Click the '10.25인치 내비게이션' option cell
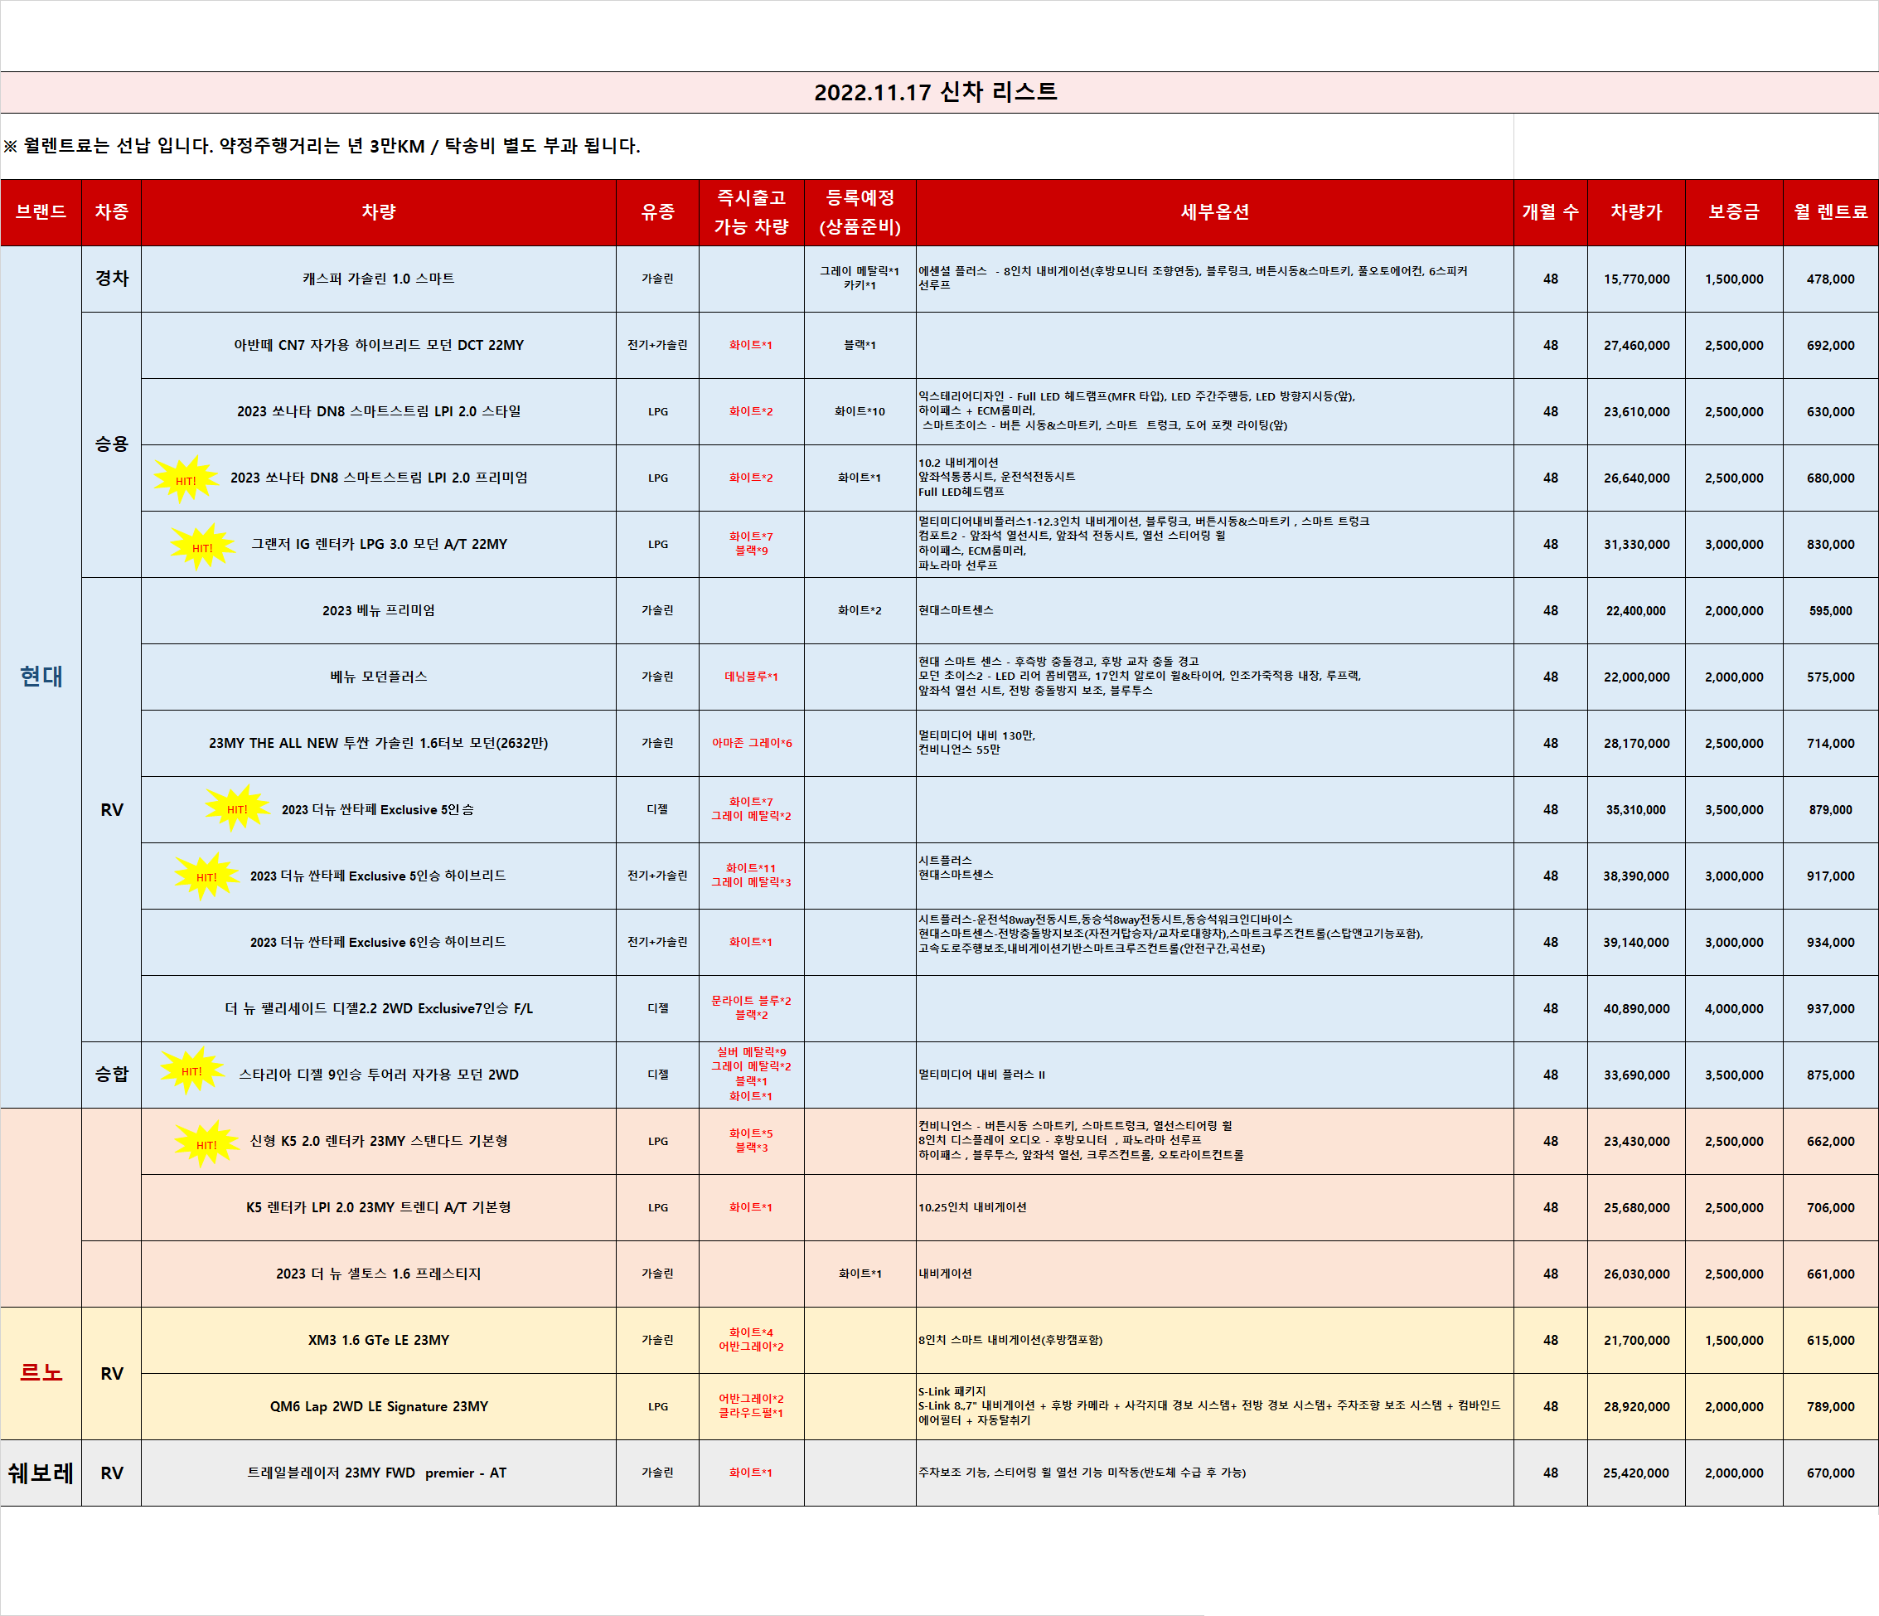Viewport: 1879px width, 1616px height. point(1215,1208)
